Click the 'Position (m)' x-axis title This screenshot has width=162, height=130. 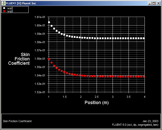[97, 103]
